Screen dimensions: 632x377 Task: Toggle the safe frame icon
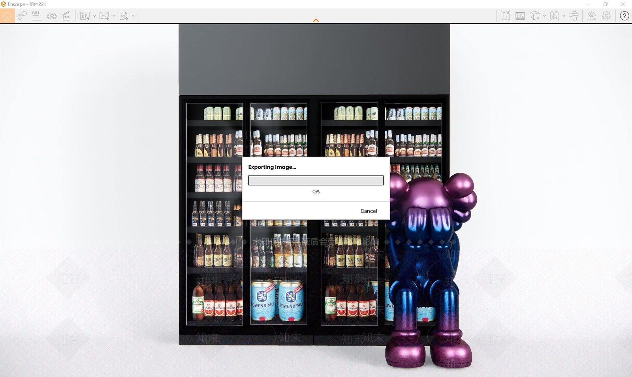pos(520,16)
